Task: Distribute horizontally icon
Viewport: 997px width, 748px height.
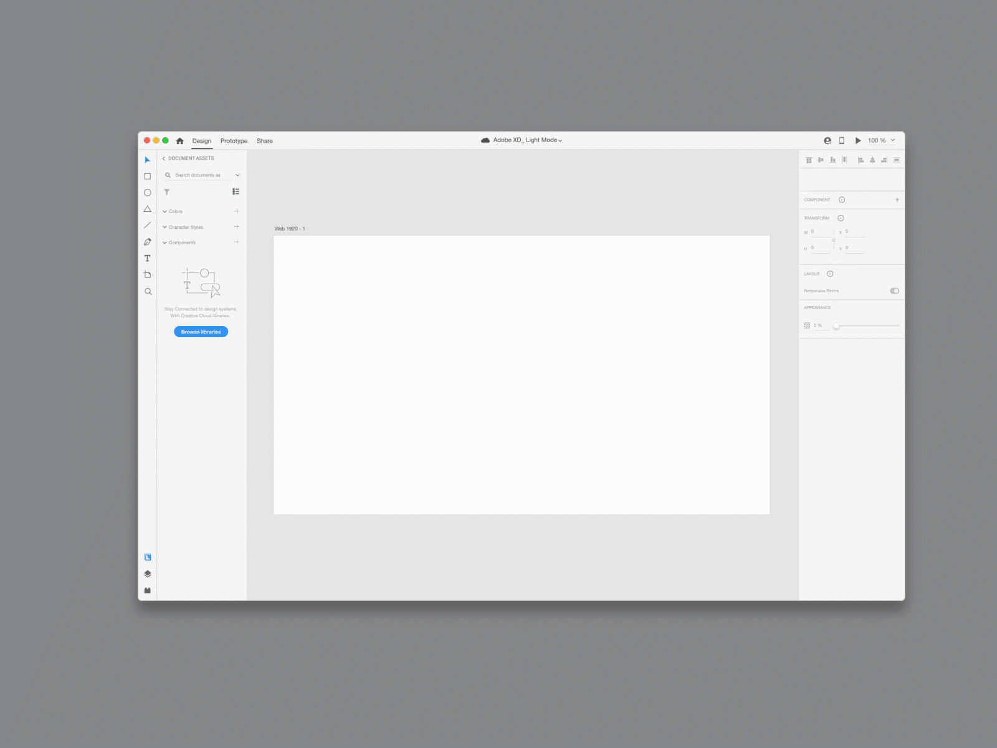Action: [844, 160]
